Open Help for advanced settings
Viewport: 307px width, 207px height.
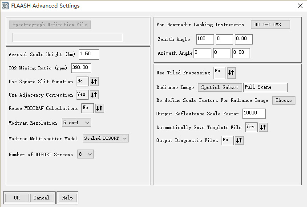67,198
